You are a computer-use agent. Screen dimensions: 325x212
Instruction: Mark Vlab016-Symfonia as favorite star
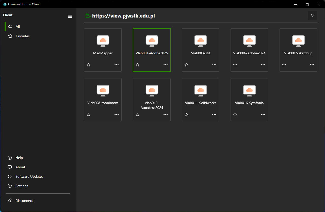[235, 115]
